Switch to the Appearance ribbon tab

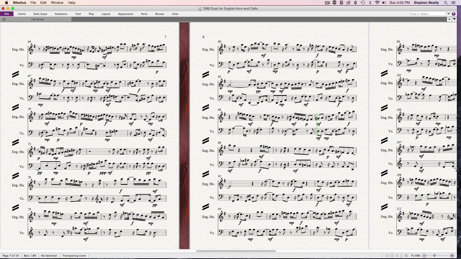tap(126, 14)
